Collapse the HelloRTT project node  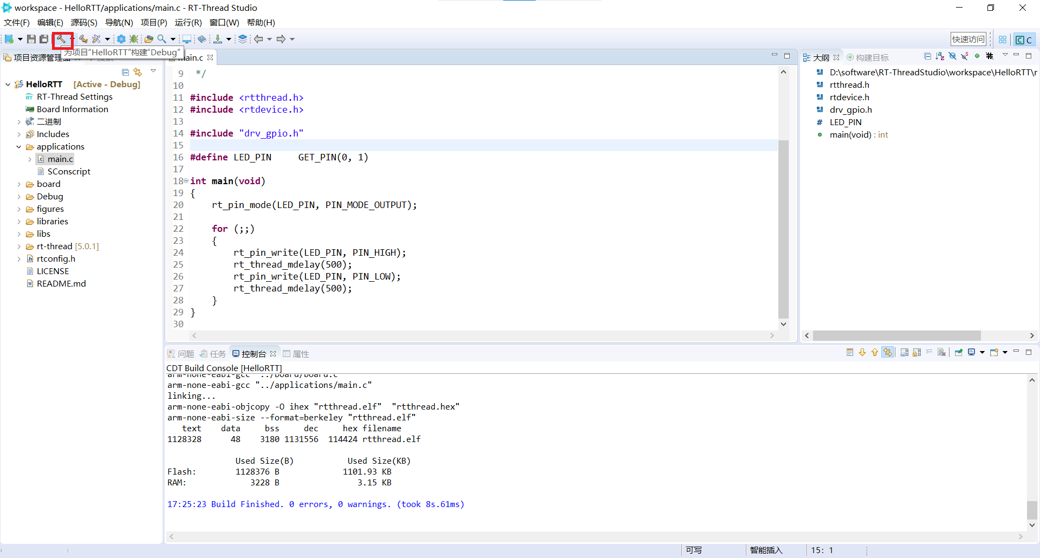[8, 85]
